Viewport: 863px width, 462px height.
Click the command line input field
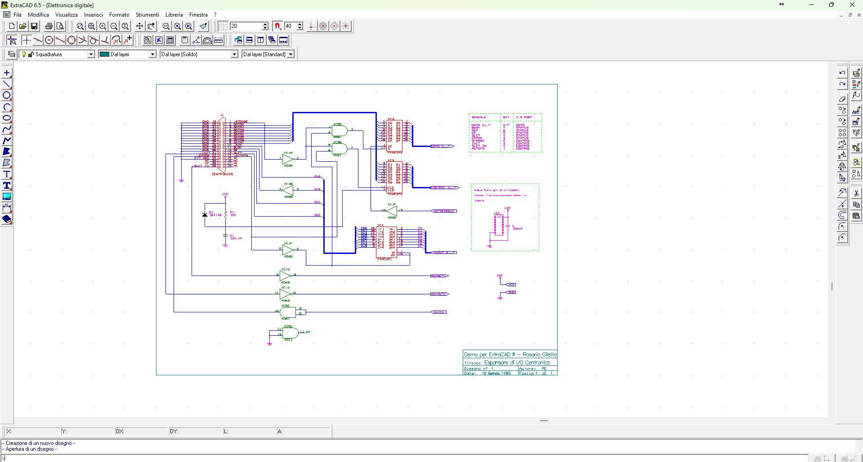pos(405,458)
